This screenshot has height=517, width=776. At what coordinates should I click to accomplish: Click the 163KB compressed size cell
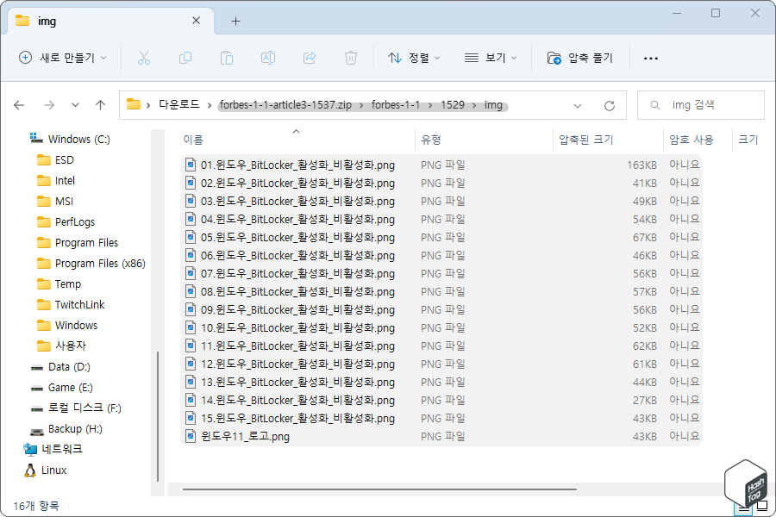pyautogui.click(x=641, y=165)
